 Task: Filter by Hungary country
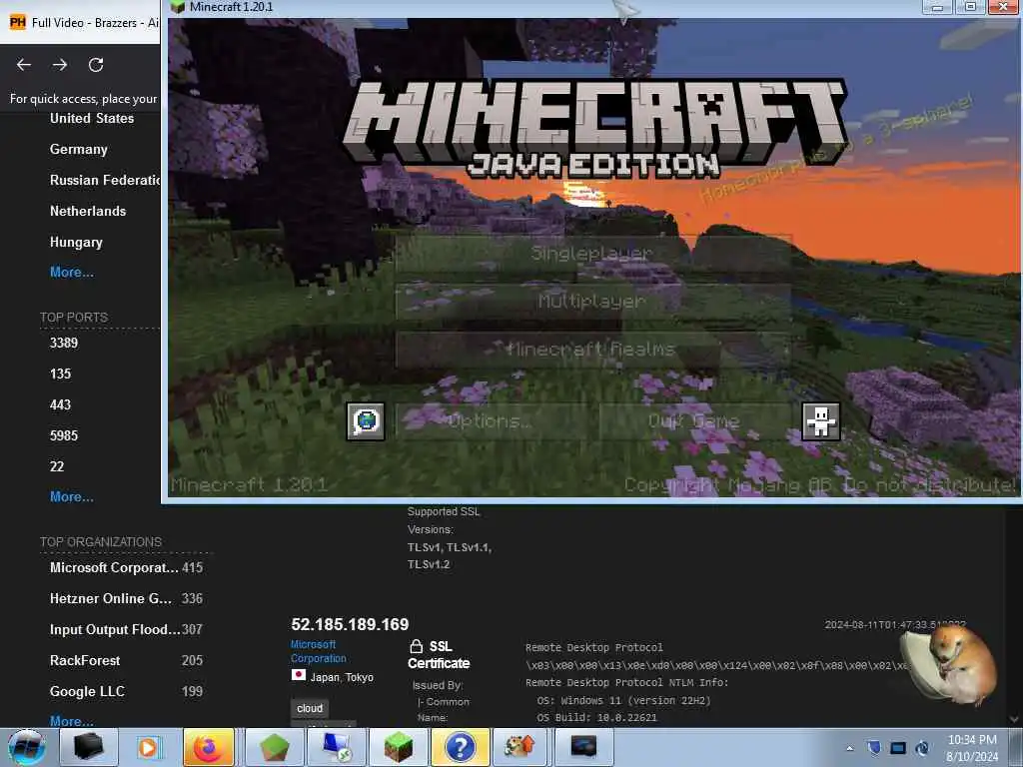point(76,242)
